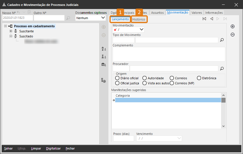This screenshot has width=243, height=154.
Task: Click the Digitalizar button
Action: (x=53, y=148)
